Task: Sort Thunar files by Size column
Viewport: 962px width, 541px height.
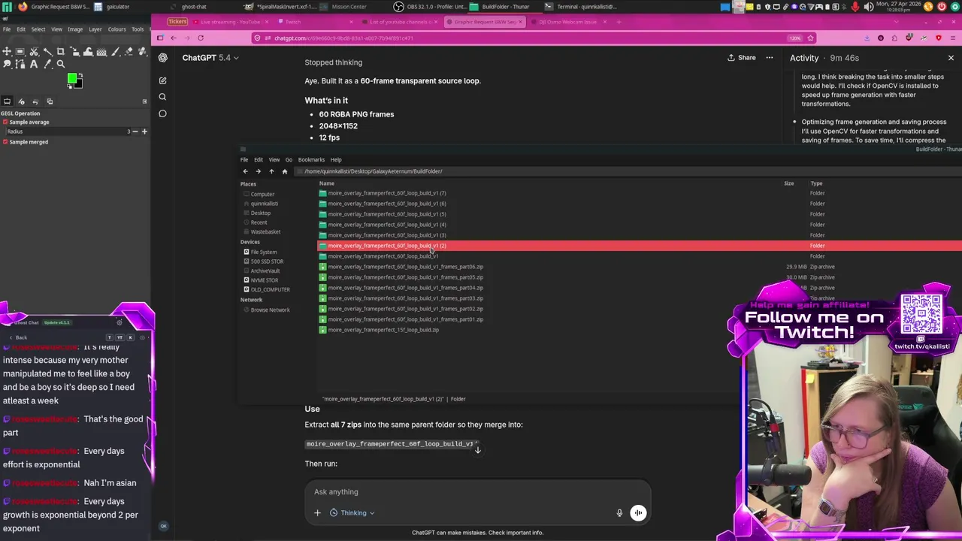Action: tap(789, 183)
